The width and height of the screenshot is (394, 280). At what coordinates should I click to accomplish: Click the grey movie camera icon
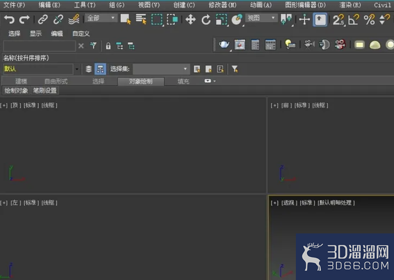coord(309,45)
